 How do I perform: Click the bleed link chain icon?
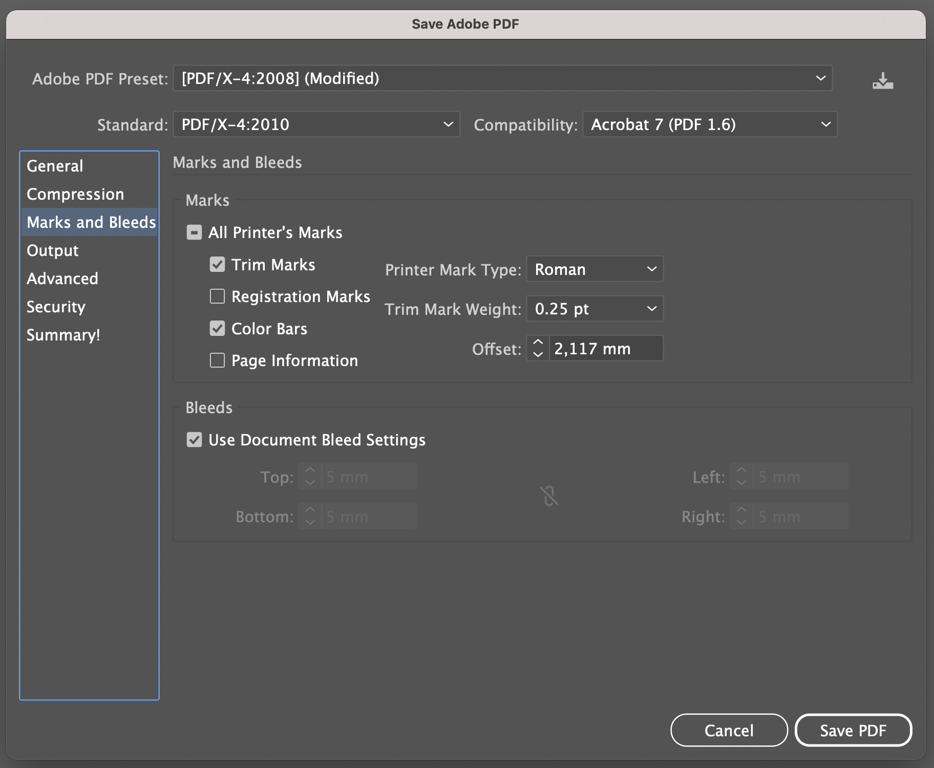click(549, 496)
